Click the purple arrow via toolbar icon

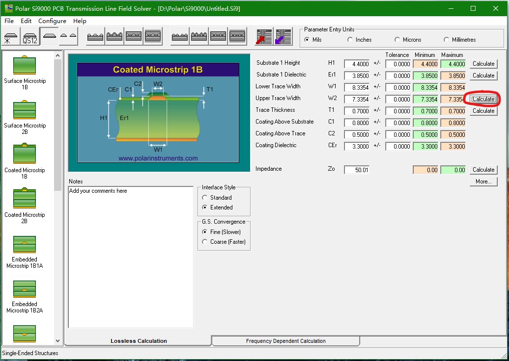click(283, 36)
